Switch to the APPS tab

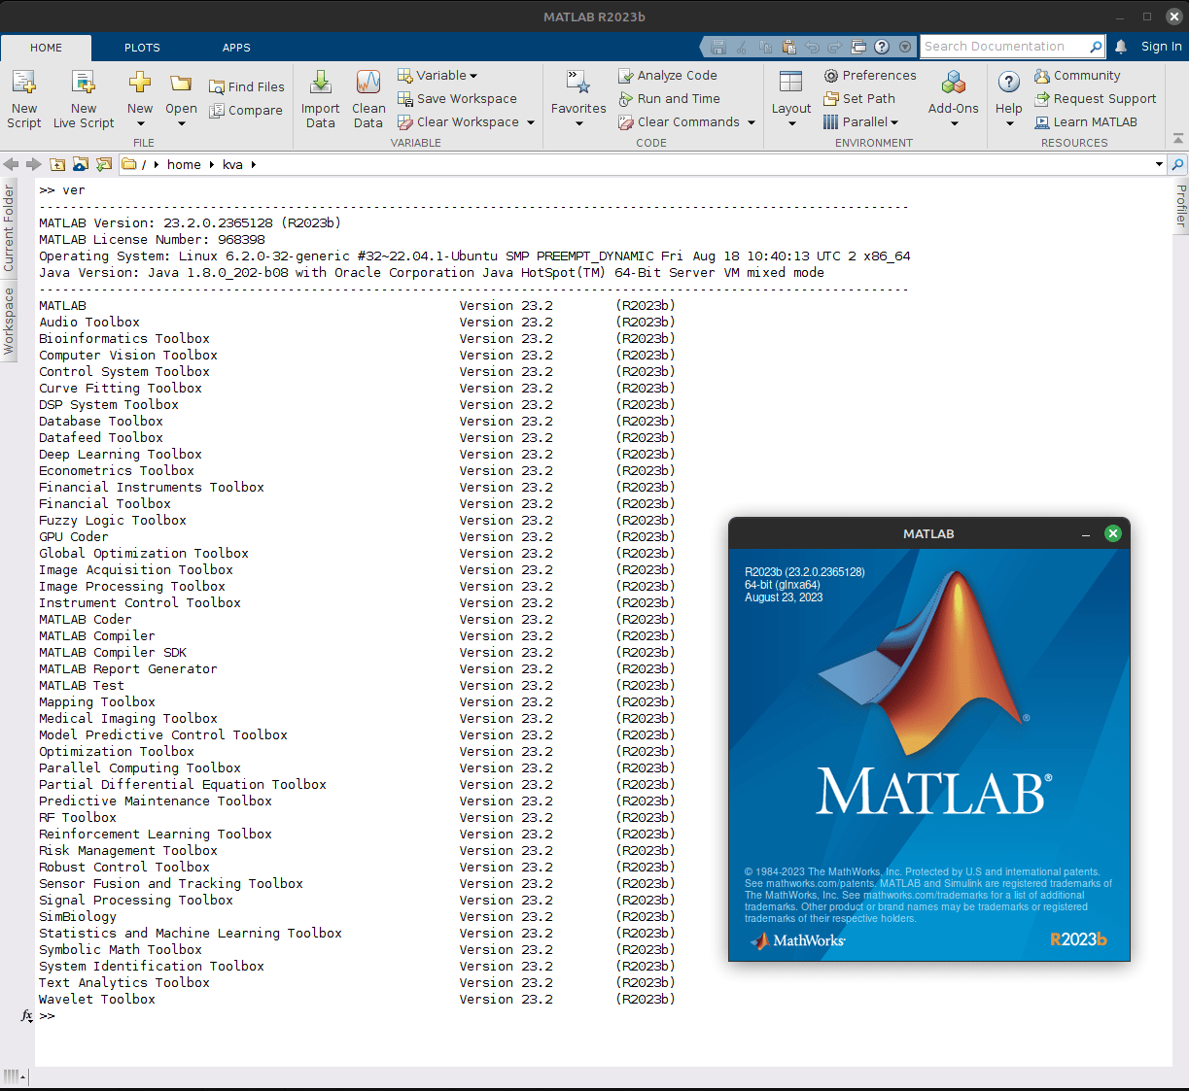[x=236, y=48]
